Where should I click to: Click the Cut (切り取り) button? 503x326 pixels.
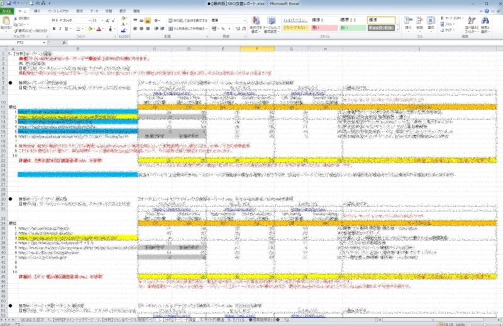point(21,19)
